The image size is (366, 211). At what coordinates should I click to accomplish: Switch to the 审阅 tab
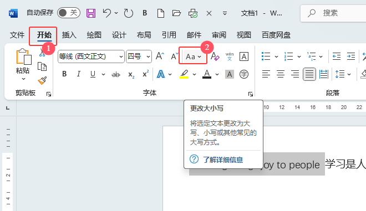tap(219, 35)
